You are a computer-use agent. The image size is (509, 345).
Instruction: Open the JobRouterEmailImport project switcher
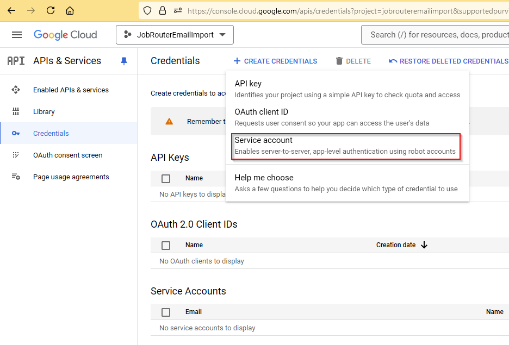pyautogui.click(x=174, y=34)
